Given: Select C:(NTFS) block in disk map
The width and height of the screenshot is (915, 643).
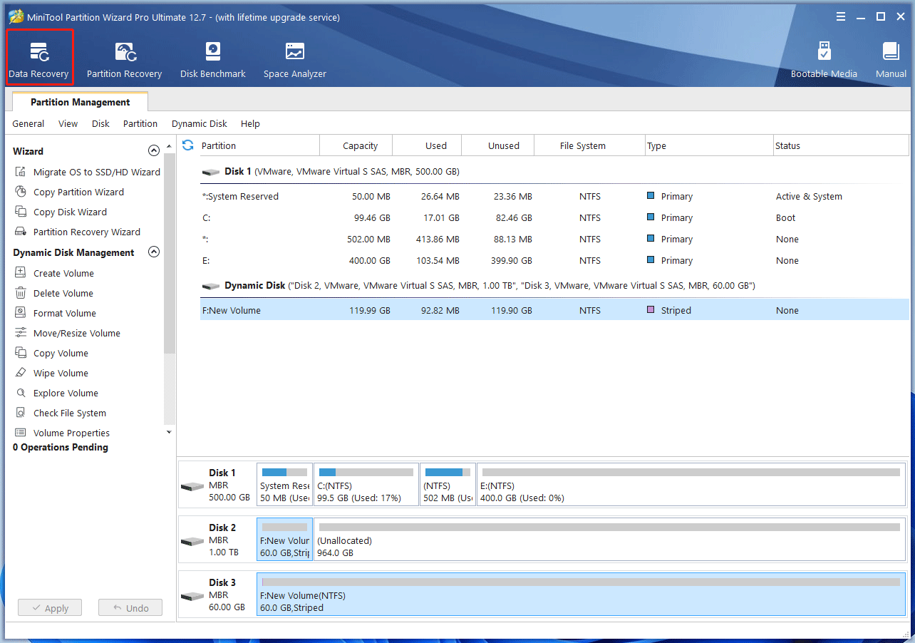Looking at the screenshot, I should pyautogui.click(x=366, y=484).
